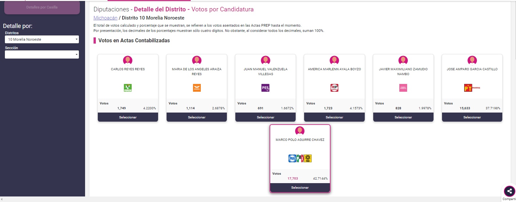Click Carlos Reyes Reyes avatar icon
Viewport: 516px width, 202px height.
coord(128,61)
